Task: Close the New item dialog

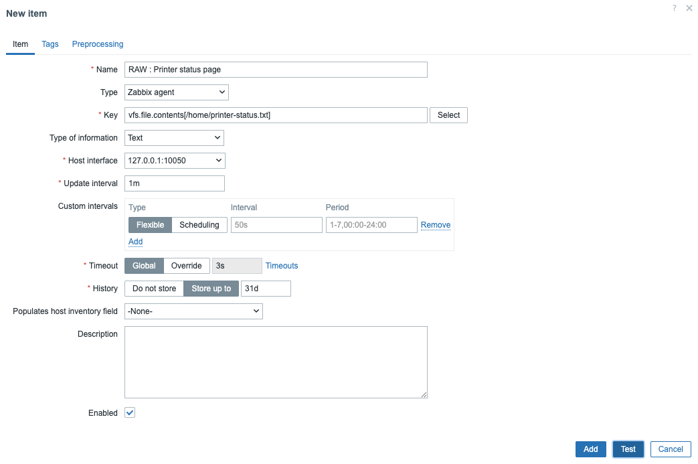Action: pos(689,8)
